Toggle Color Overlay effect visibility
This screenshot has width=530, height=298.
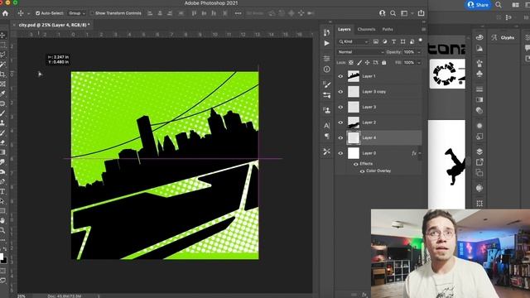click(362, 171)
